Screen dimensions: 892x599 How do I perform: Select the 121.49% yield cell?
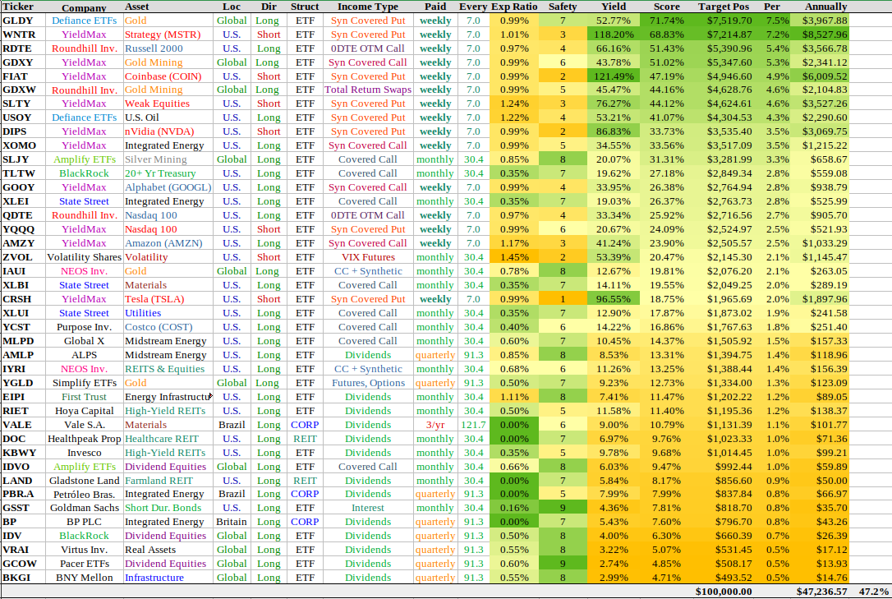[614, 76]
